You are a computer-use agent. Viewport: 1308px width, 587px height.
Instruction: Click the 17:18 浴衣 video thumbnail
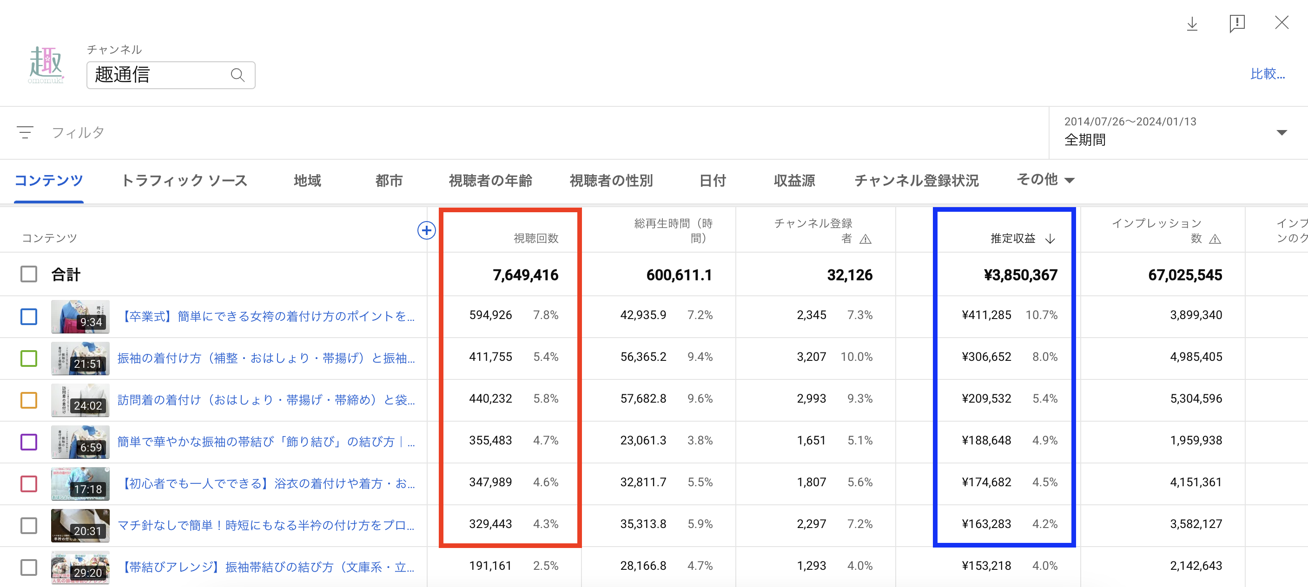(80, 483)
